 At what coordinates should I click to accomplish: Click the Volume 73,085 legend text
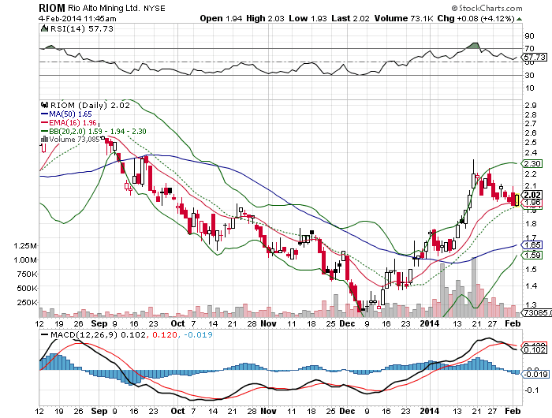pos(74,140)
